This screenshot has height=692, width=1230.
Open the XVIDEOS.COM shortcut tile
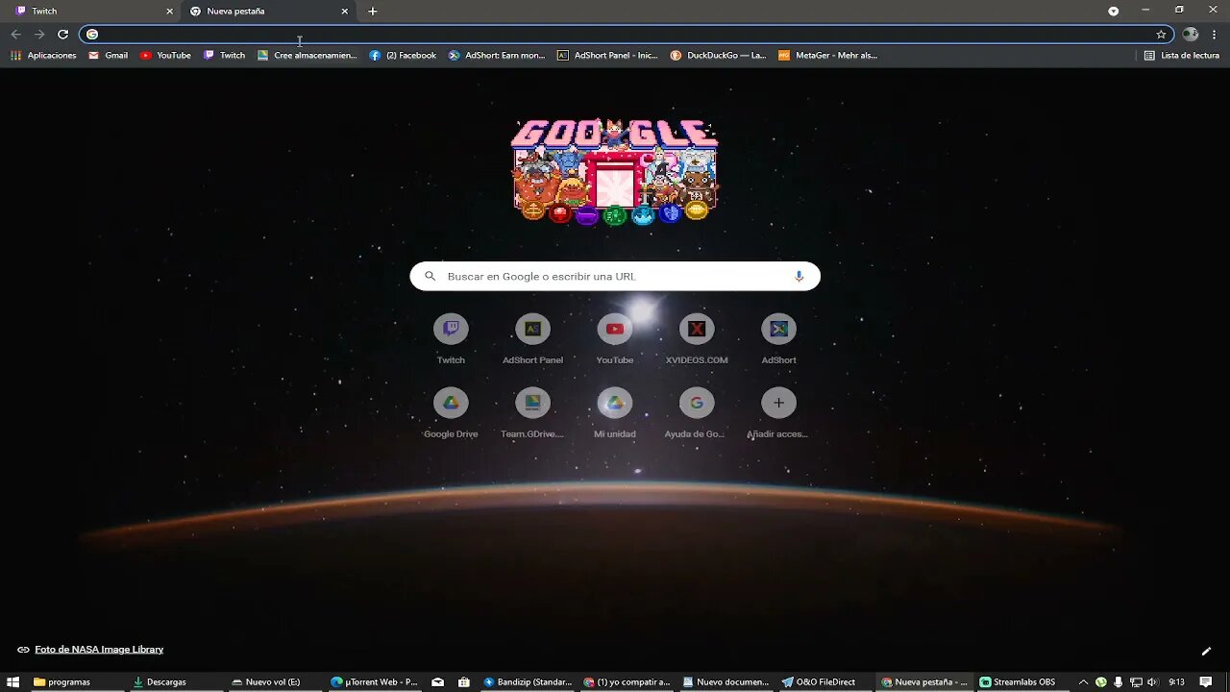697,339
